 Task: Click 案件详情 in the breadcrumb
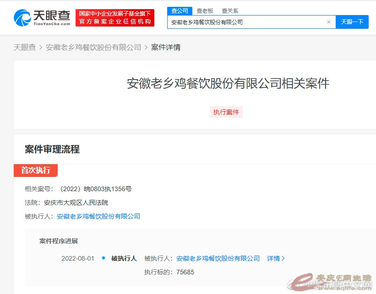[x=166, y=47]
